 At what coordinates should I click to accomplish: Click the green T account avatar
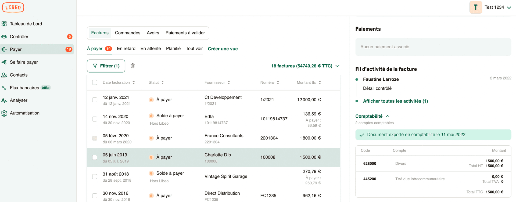tap(476, 7)
